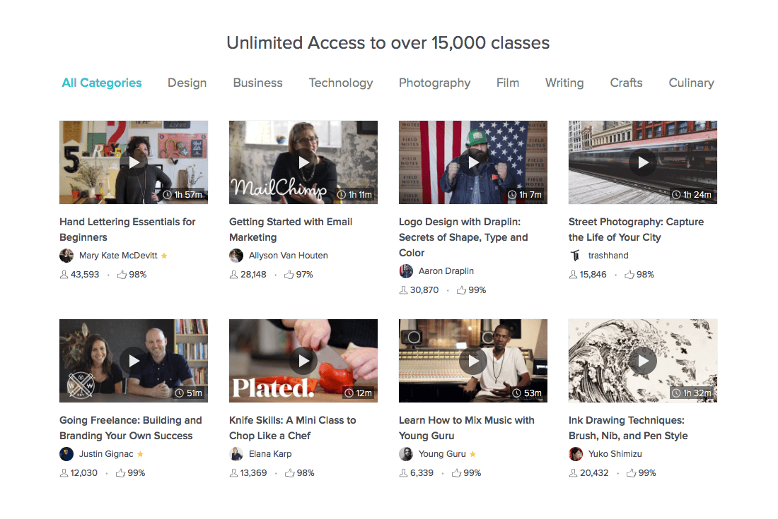The width and height of the screenshot is (778, 519).
Task: Open the Culinary category tab
Action: [x=691, y=83]
